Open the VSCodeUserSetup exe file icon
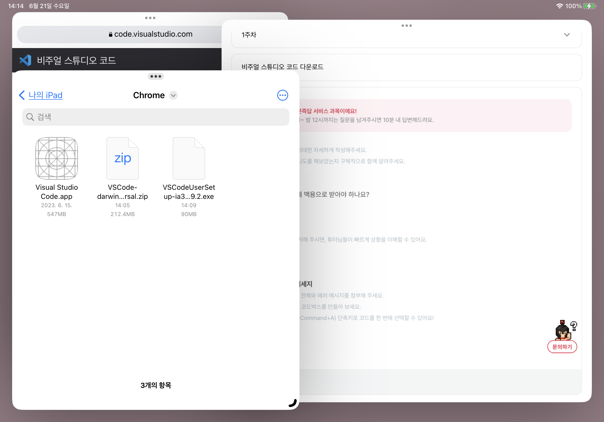The width and height of the screenshot is (604, 422). point(189,158)
